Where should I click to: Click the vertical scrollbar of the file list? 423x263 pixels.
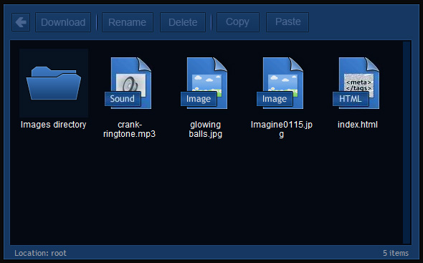pyautogui.click(x=407, y=143)
